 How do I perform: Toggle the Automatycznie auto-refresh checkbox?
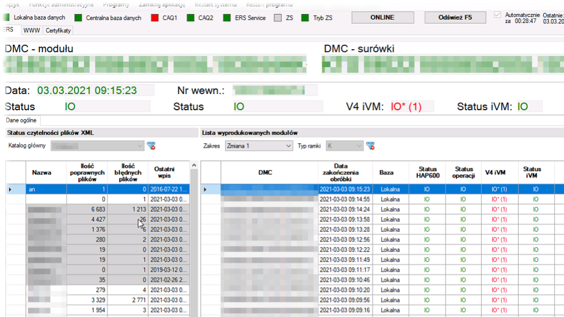(499, 15)
